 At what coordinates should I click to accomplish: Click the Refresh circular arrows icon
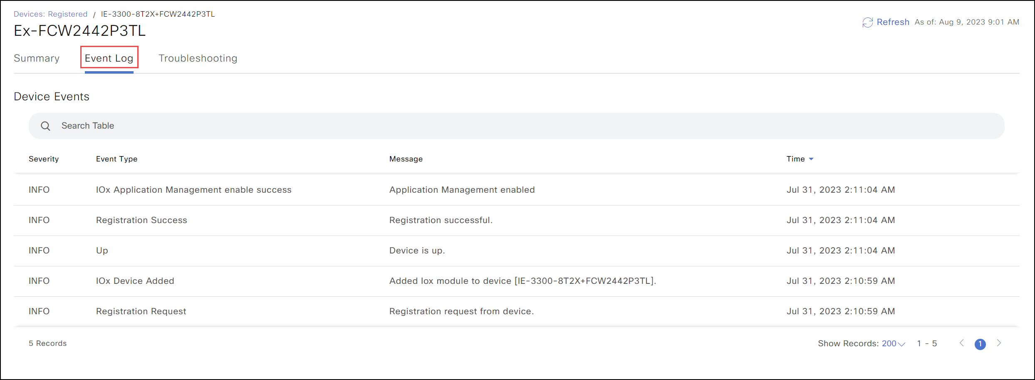(867, 22)
